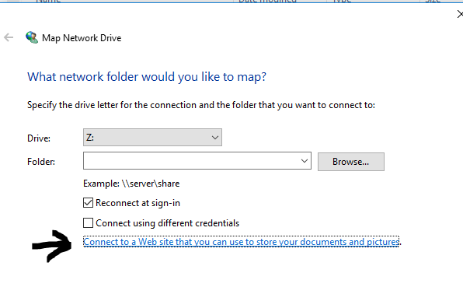Open the Connect to a Web site link
This screenshot has height=294, width=463.
pyautogui.click(x=242, y=242)
